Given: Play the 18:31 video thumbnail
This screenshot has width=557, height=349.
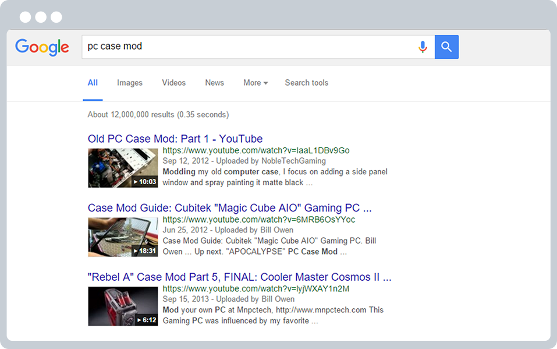Looking at the screenshot, I should tap(123, 237).
